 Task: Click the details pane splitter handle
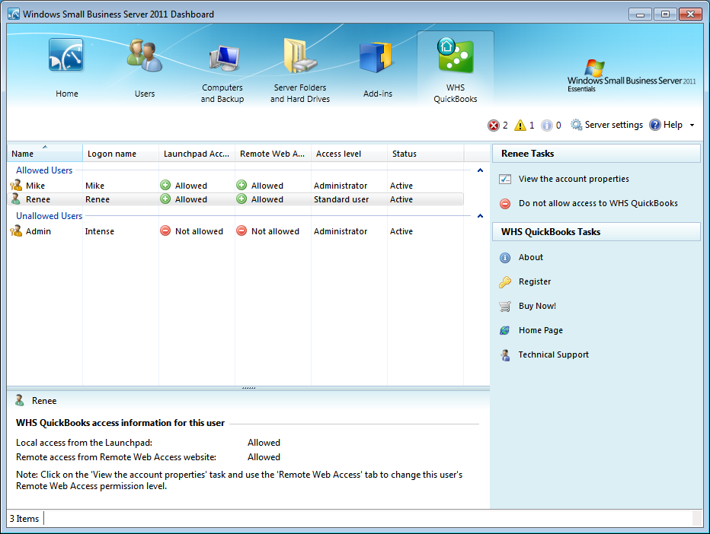pyautogui.click(x=248, y=388)
